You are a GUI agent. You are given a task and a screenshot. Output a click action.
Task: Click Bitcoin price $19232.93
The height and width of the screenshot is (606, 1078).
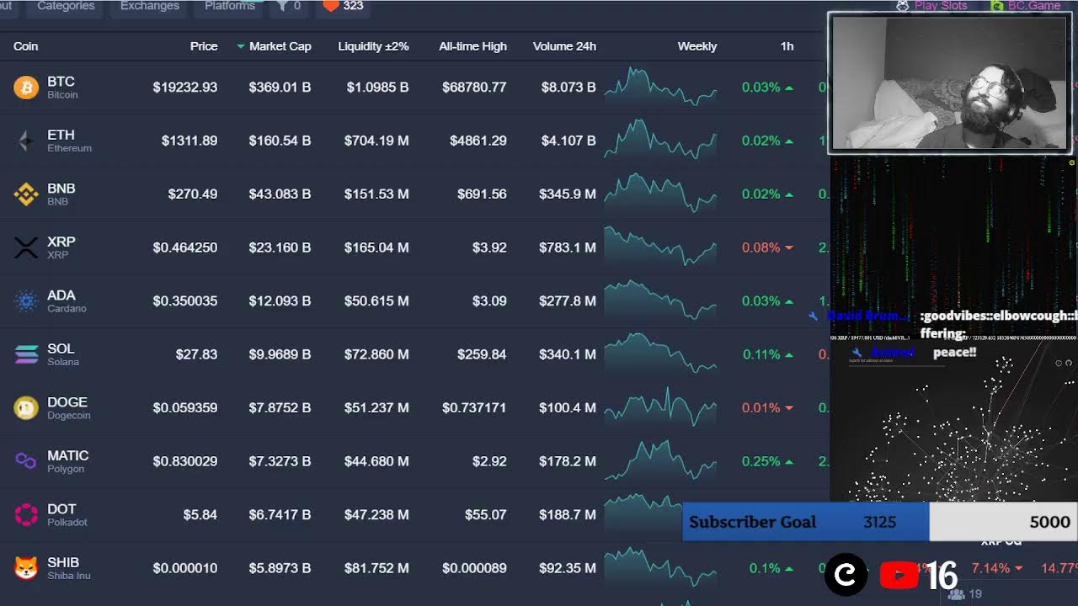coord(185,88)
